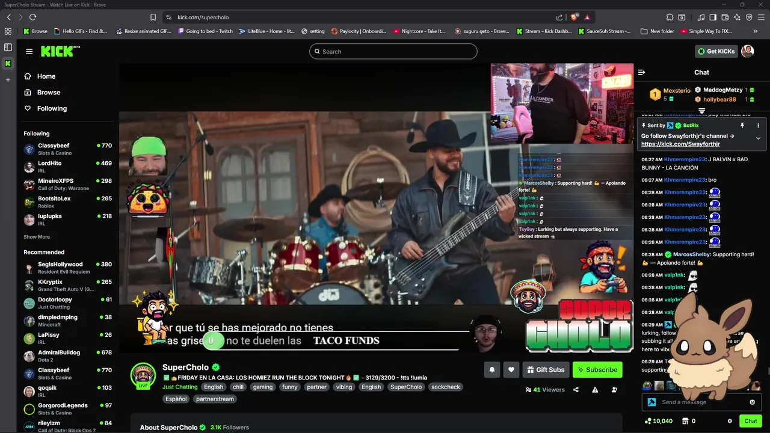
Task: Open the New folder bookmark
Action: coord(658,31)
